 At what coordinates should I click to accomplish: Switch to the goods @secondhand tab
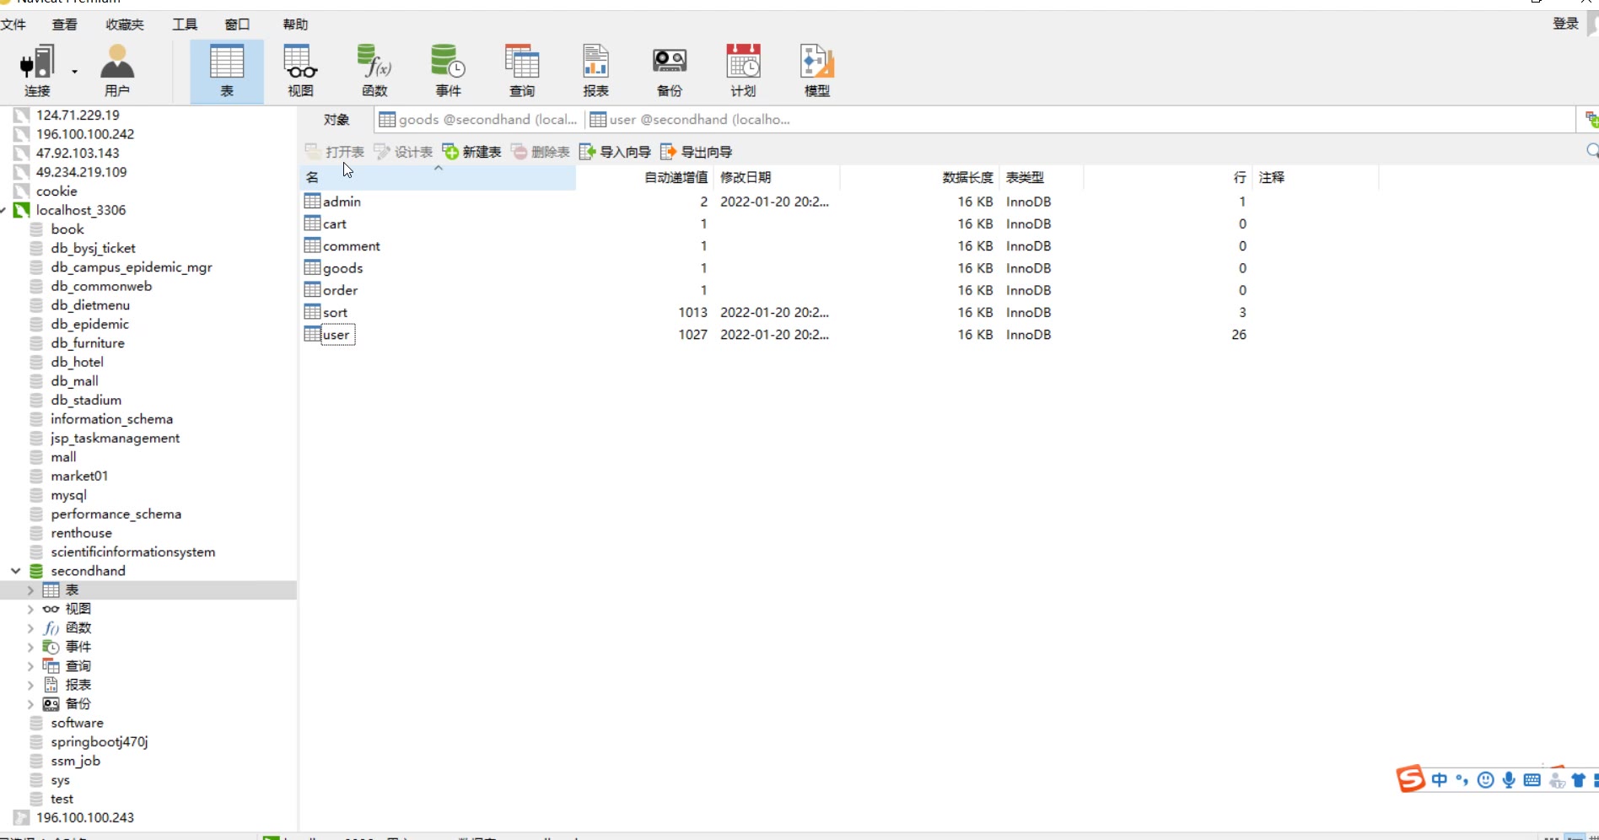pos(478,120)
